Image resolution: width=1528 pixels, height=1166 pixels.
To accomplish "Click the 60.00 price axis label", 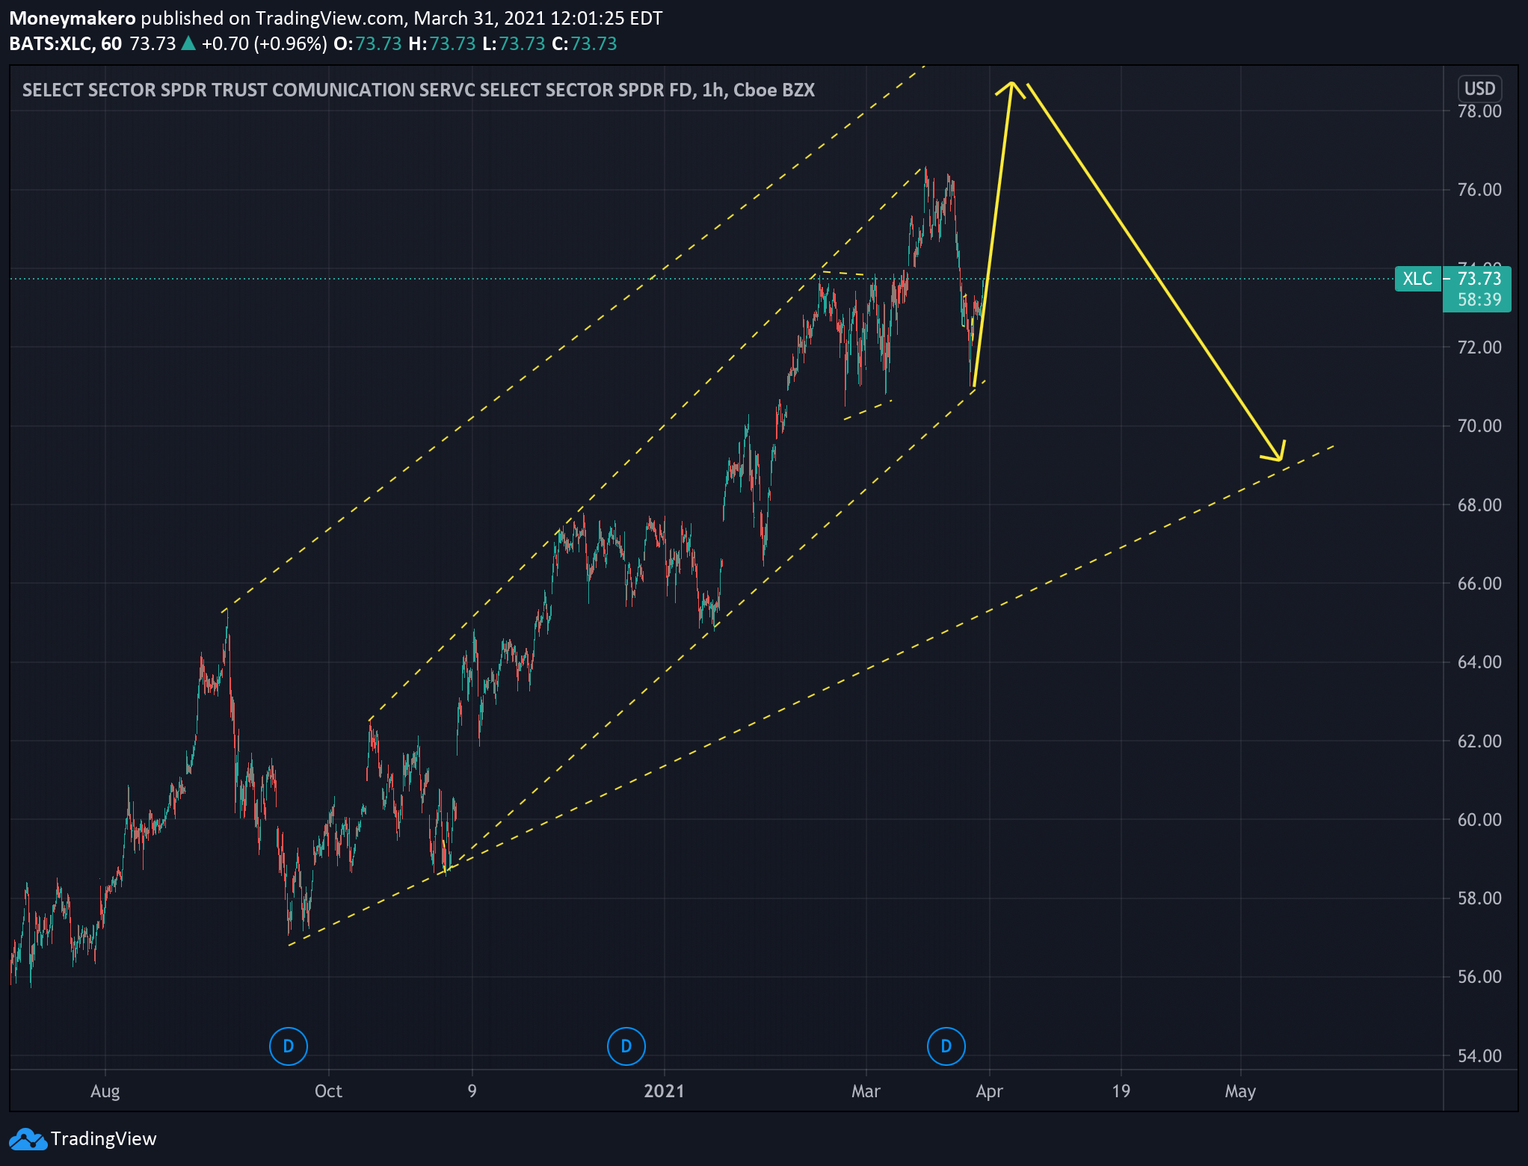I will coord(1479,820).
